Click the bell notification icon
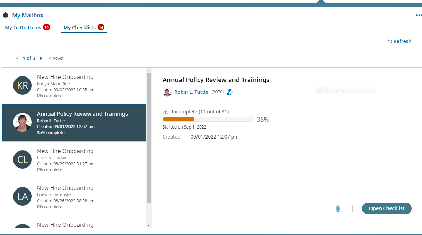This screenshot has height=235, width=422. pos(6,16)
